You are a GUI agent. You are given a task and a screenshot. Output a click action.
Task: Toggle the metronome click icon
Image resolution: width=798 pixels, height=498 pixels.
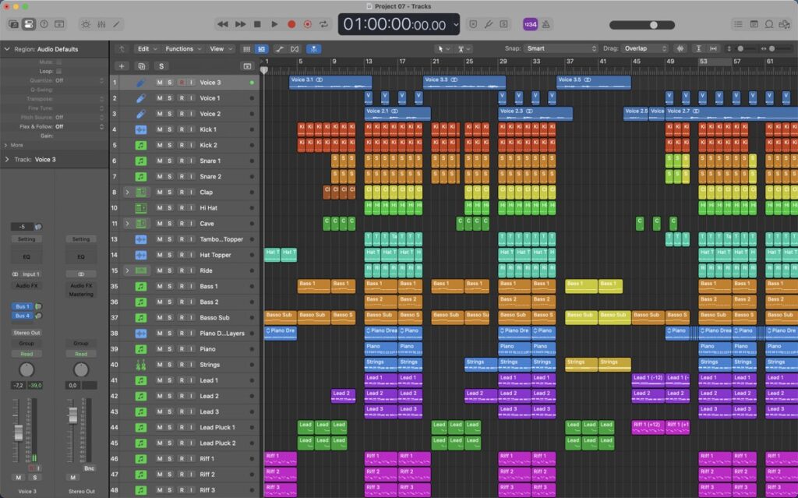(x=546, y=24)
